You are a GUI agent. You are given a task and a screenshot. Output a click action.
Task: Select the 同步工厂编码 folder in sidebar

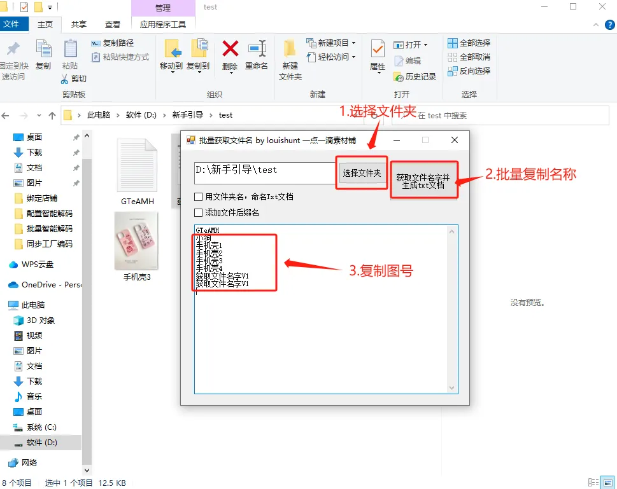coord(49,244)
